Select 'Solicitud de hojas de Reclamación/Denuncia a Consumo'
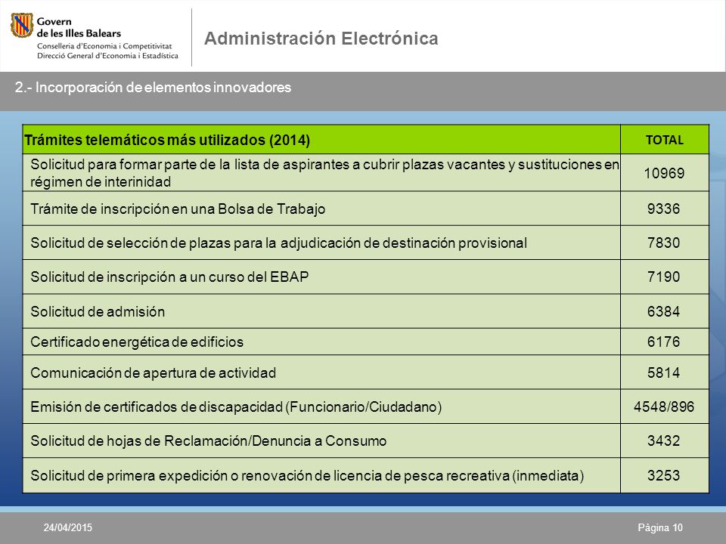The height and width of the screenshot is (544, 726). click(209, 440)
